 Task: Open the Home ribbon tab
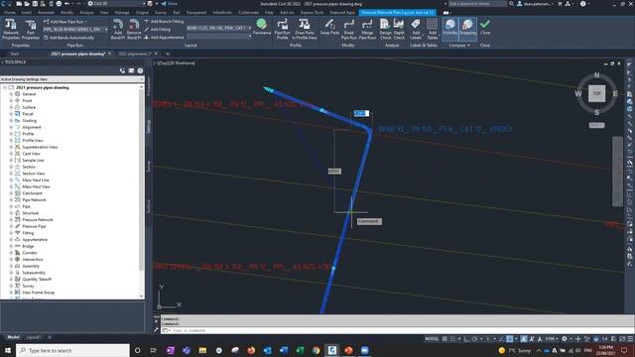(x=9, y=13)
